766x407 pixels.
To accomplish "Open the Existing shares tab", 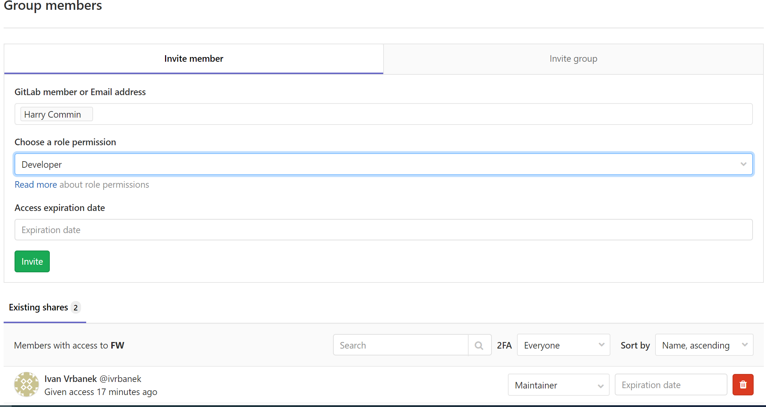I will (x=39, y=308).
